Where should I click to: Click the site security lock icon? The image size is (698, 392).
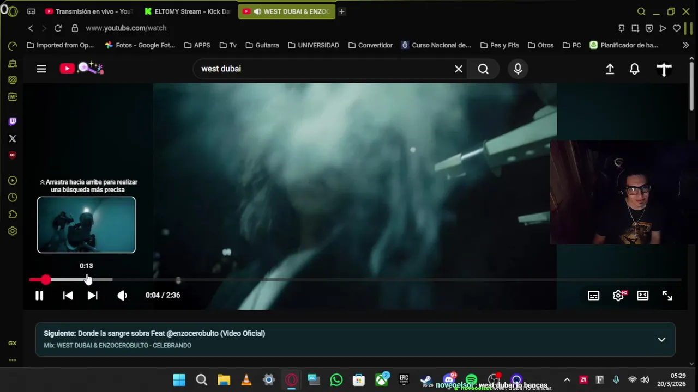[75, 28]
